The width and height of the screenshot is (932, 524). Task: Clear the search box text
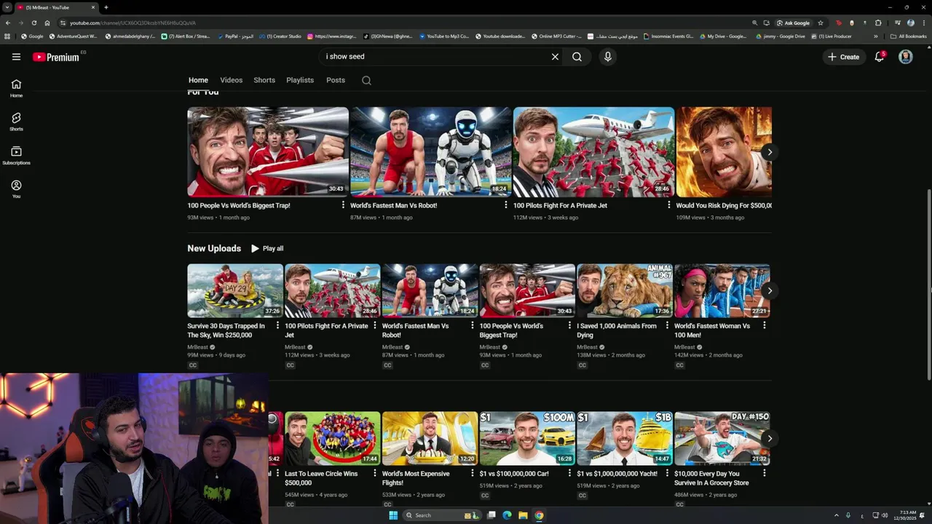555,57
